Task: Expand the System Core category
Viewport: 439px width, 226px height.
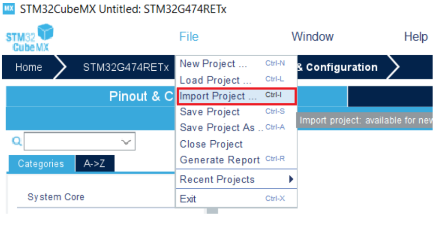Action: [56, 197]
